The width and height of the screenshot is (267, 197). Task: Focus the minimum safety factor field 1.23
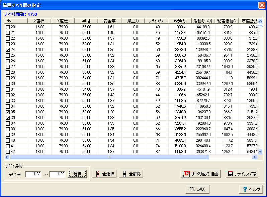[33, 174]
